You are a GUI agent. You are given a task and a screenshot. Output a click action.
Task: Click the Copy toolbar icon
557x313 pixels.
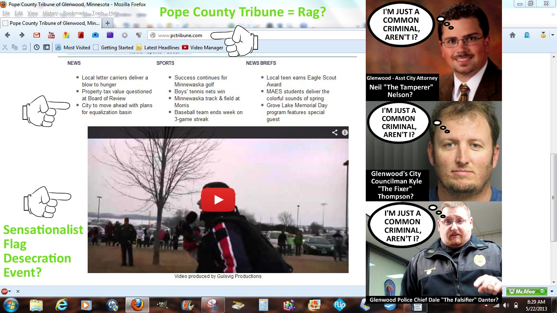tap(15, 47)
